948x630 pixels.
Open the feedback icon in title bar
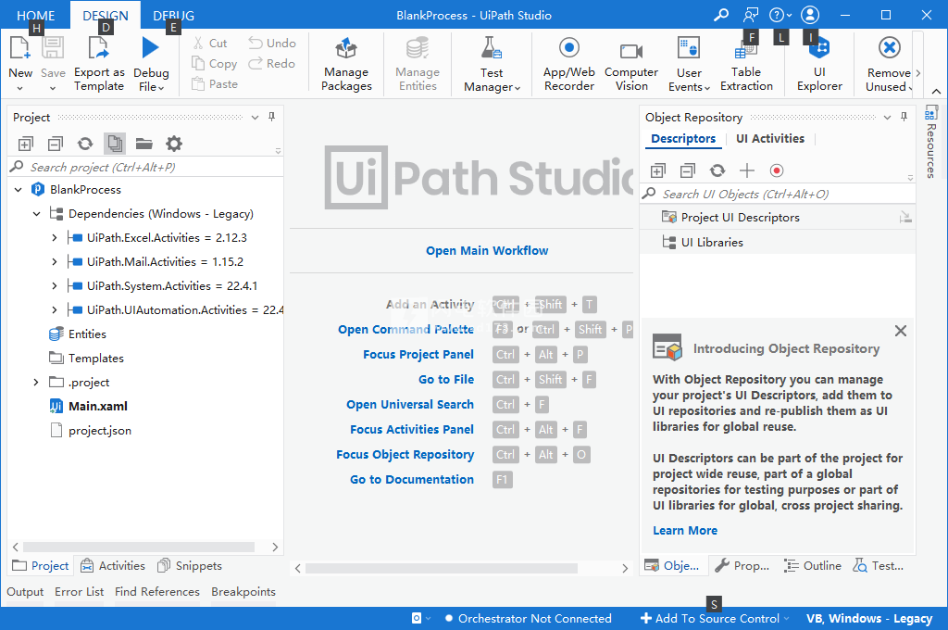pos(751,15)
